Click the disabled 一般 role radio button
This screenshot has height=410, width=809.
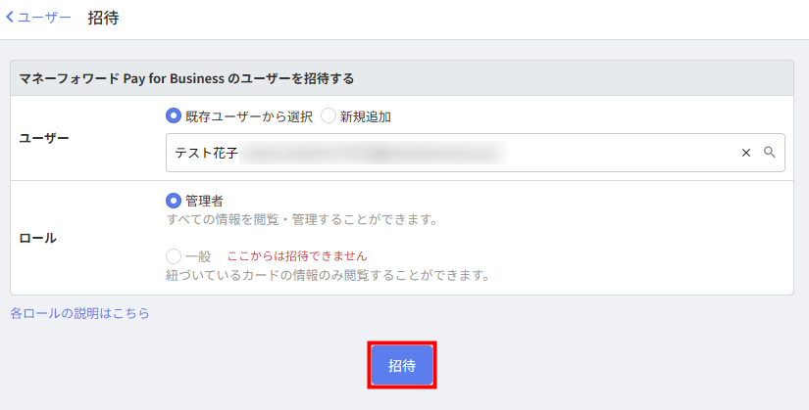pyautogui.click(x=175, y=255)
